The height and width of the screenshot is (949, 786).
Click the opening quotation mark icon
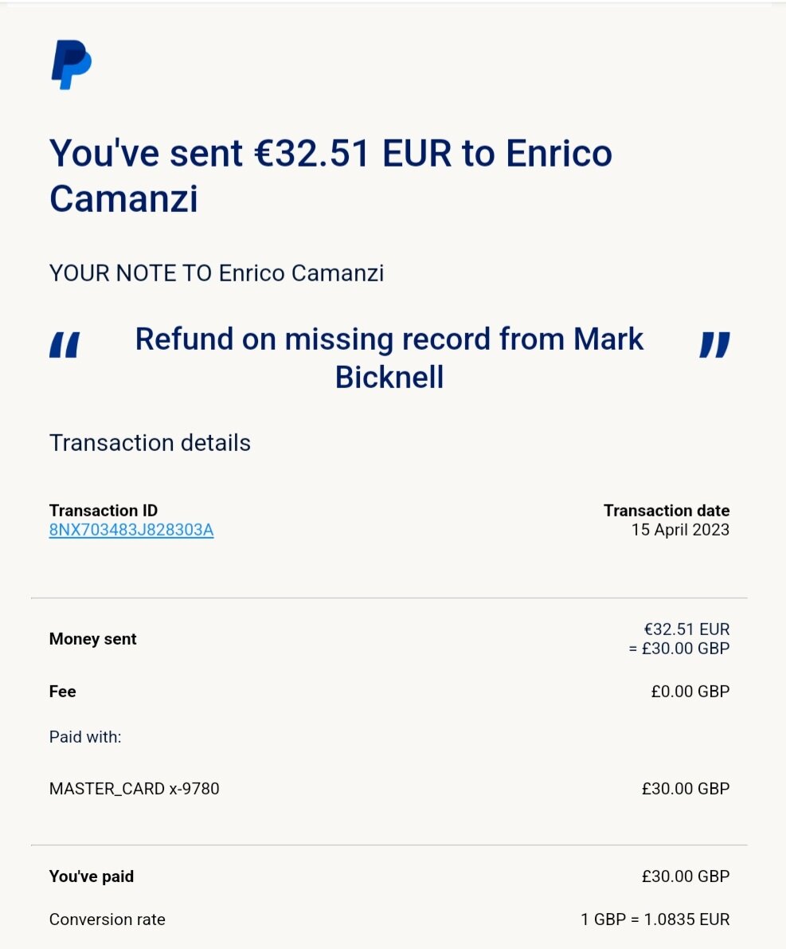[x=65, y=344]
